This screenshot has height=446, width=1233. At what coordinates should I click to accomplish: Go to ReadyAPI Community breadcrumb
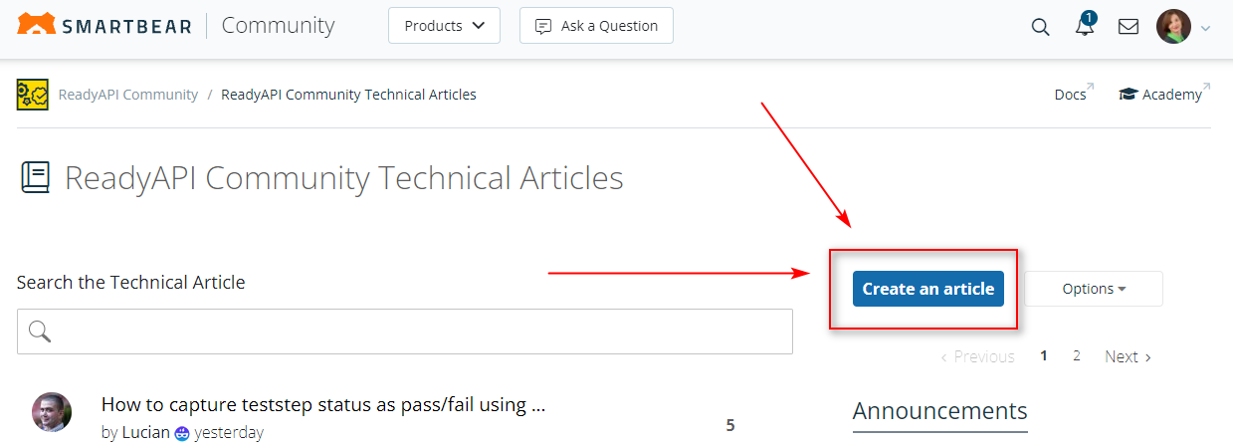pyautogui.click(x=128, y=95)
